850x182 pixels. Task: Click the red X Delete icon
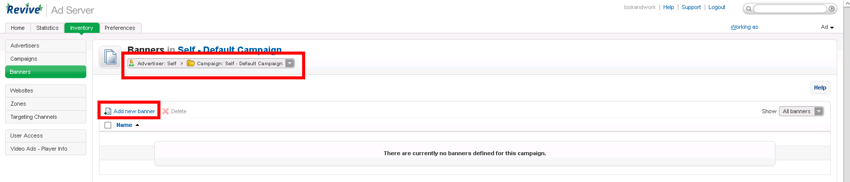tap(166, 111)
